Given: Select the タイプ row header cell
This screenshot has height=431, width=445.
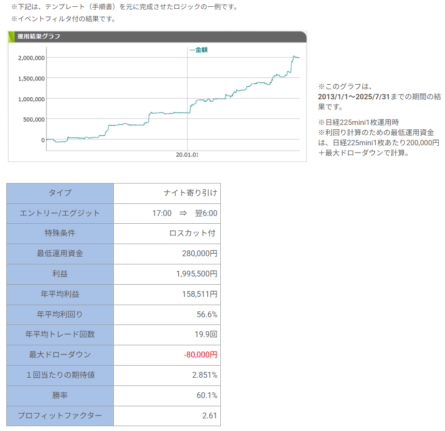Looking at the screenshot, I should [x=60, y=193].
